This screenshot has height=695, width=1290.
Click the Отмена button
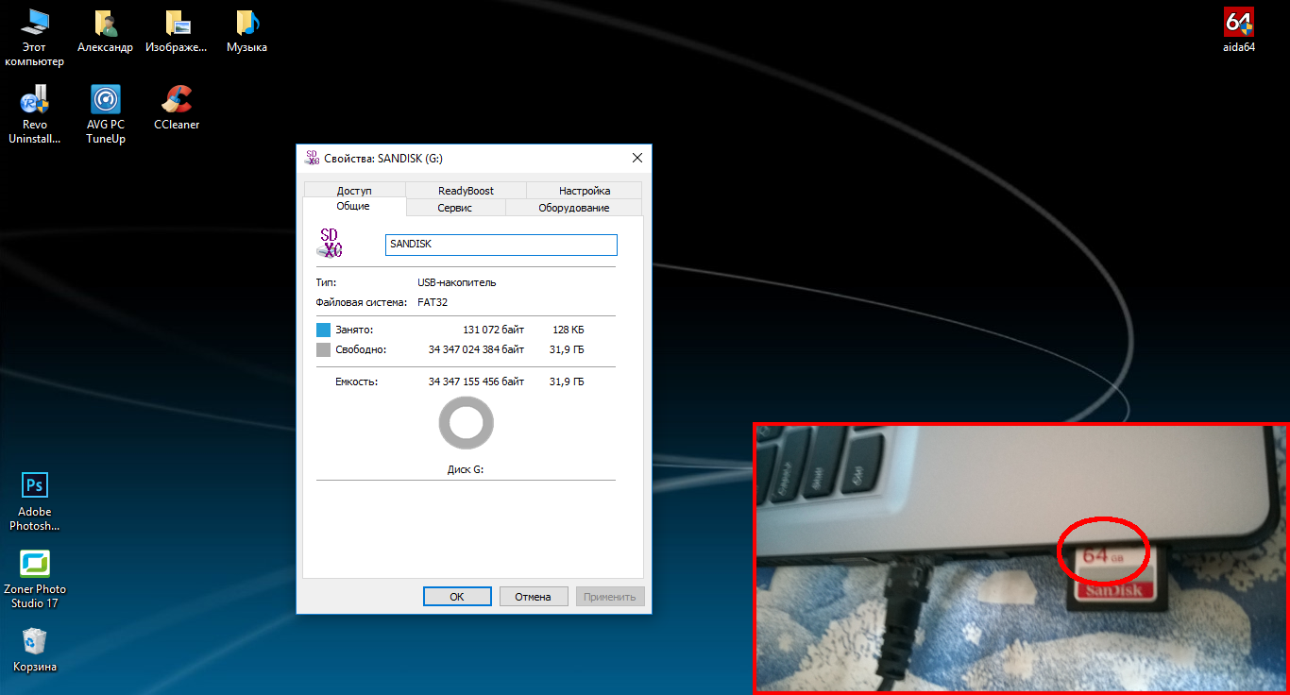click(x=534, y=597)
